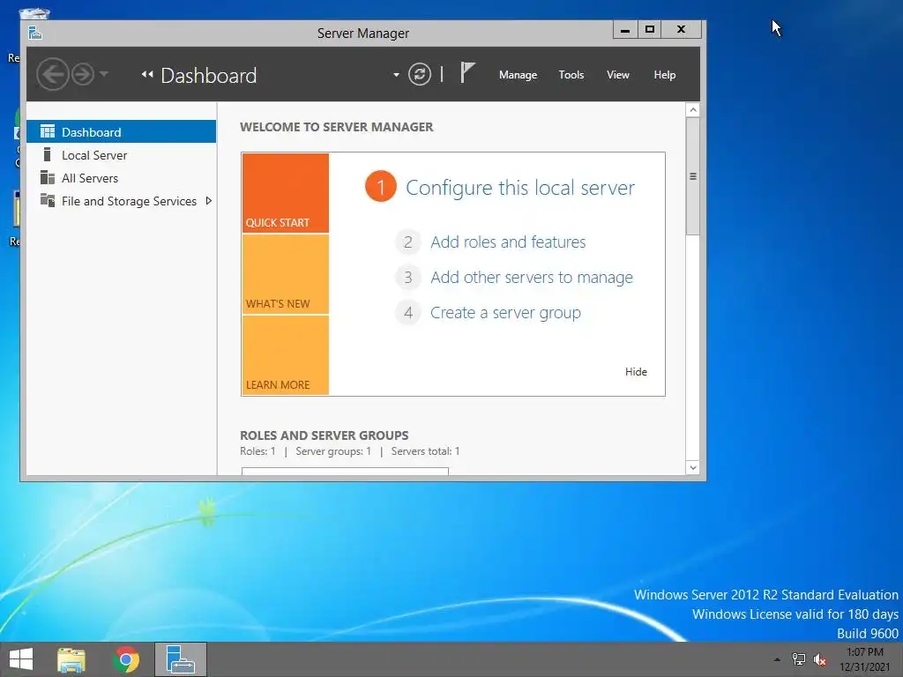The width and height of the screenshot is (903, 677).
Task: Select All Servers in the sidebar
Action: coord(122,178)
